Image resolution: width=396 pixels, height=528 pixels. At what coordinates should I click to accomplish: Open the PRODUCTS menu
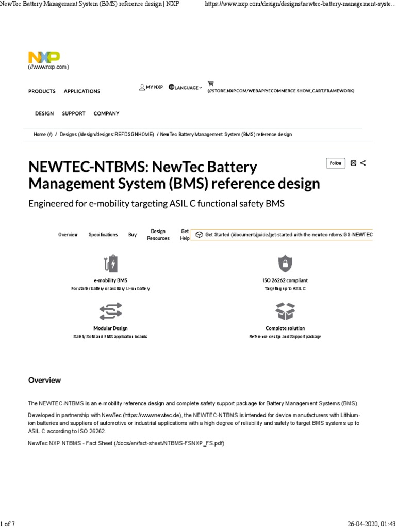click(x=42, y=91)
